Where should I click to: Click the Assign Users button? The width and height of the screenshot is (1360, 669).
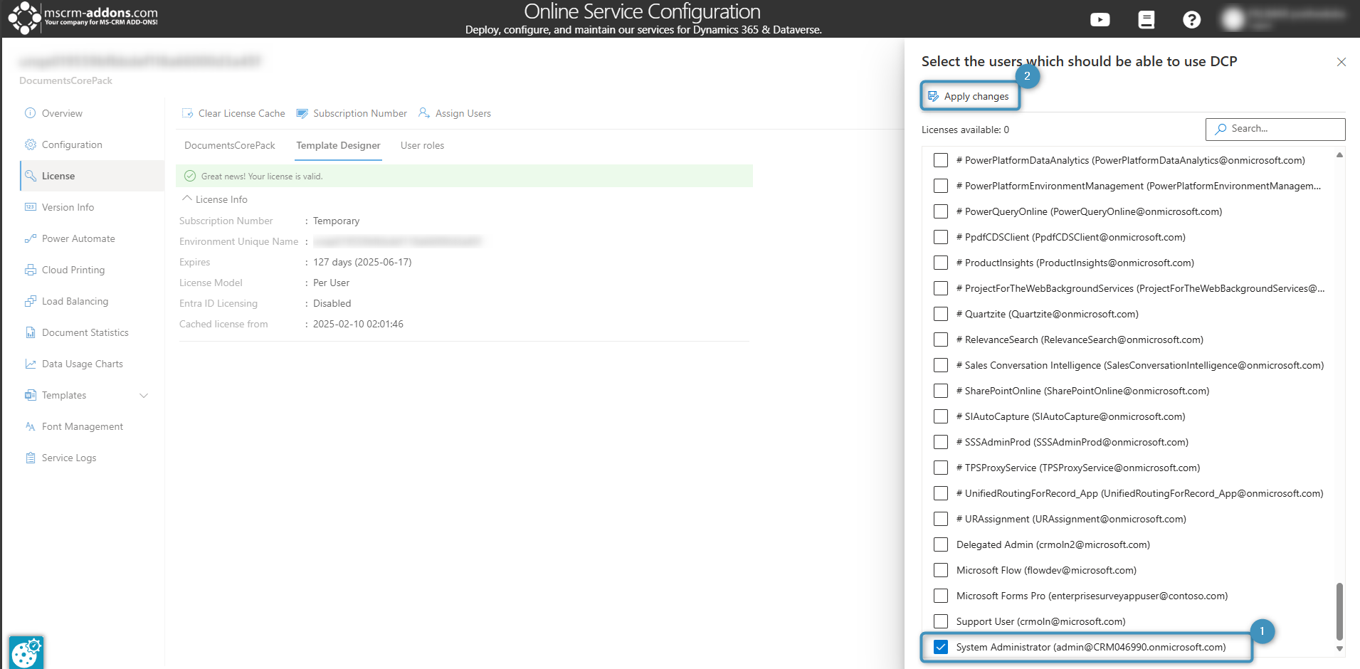pos(455,113)
